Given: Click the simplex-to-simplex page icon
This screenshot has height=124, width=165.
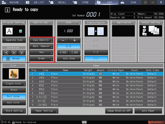Looking at the screenshot, I should click(x=96, y=31).
